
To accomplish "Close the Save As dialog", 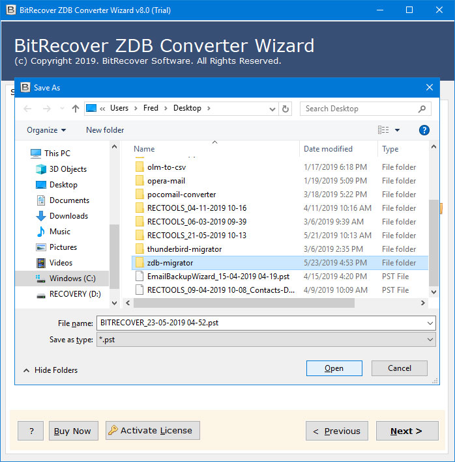I will [430, 87].
